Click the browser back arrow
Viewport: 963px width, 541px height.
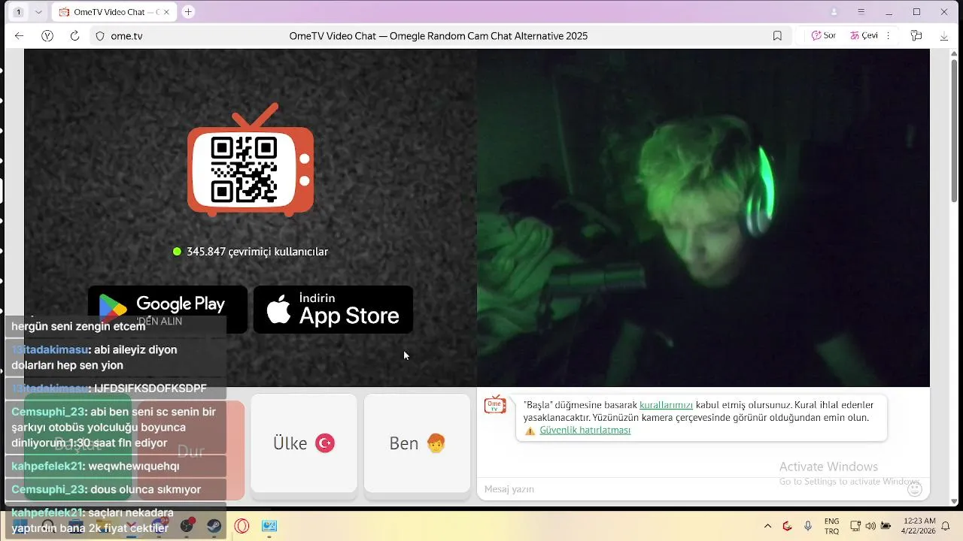(x=20, y=36)
